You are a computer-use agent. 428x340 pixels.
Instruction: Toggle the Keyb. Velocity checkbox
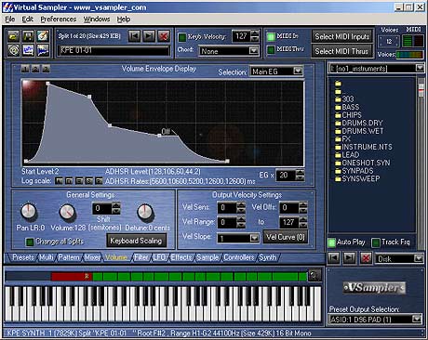pyautogui.click(x=182, y=37)
